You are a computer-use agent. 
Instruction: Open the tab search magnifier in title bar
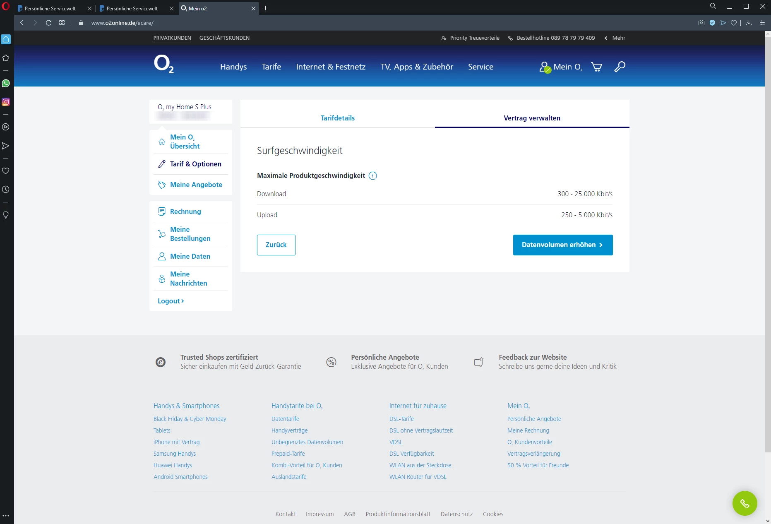(713, 6)
